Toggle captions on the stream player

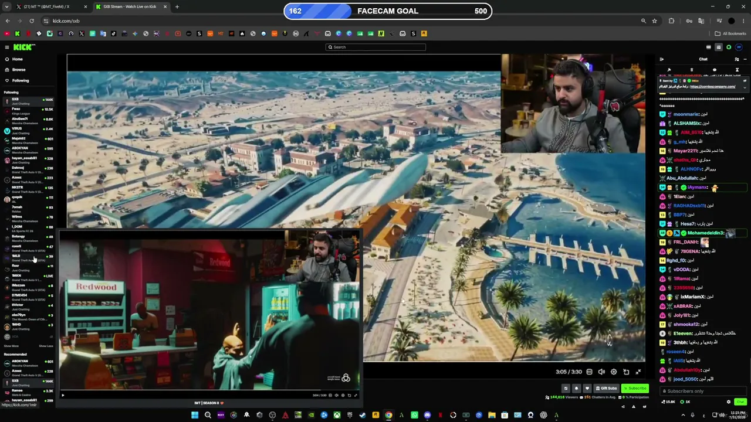[x=589, y=372]
